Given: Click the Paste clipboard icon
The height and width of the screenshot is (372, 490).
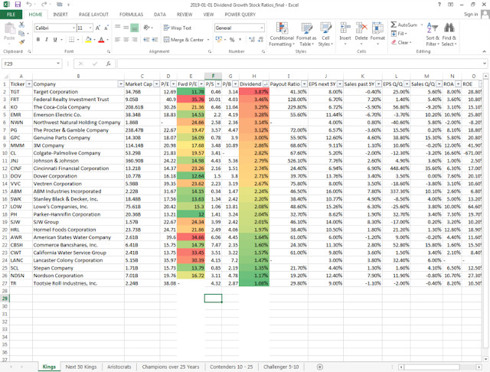Looking at the screenshot, I should (x=9, y=29).
